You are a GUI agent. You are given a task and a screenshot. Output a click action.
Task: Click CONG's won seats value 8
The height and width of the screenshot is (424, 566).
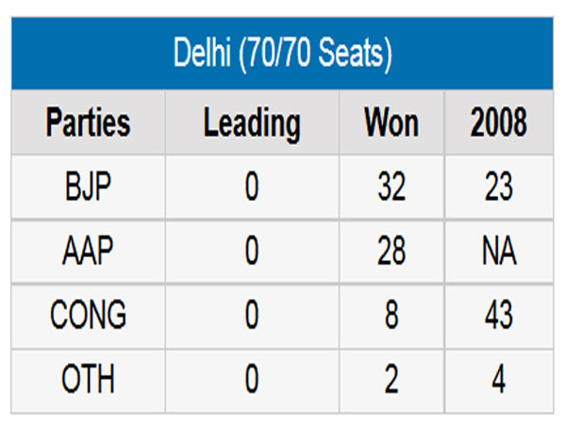391,315
